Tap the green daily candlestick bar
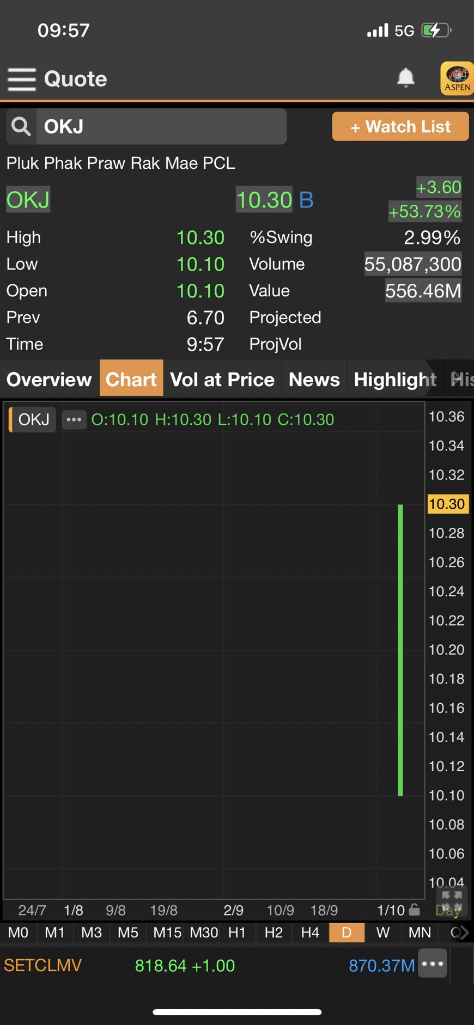This screenshot has height=1025, width=474. tap(400, 650)
